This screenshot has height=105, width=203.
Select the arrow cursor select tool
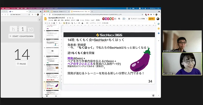point(64,23)
